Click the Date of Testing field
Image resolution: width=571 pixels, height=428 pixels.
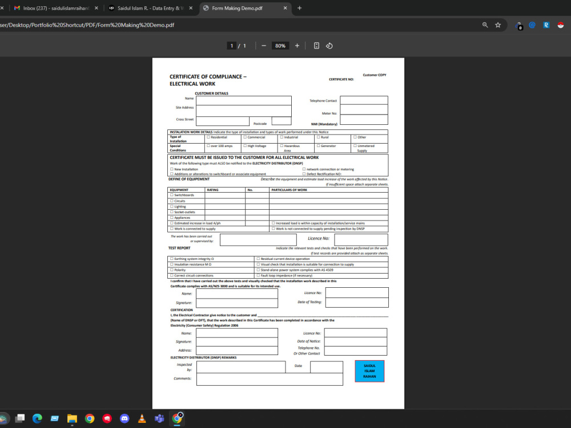[357, 303]
